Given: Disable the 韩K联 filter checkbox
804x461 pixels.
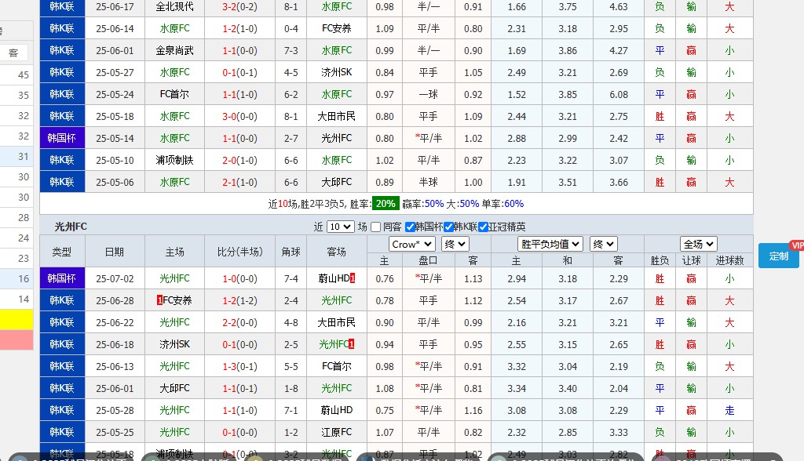Looking at the screenshot, I should point(448,227).
